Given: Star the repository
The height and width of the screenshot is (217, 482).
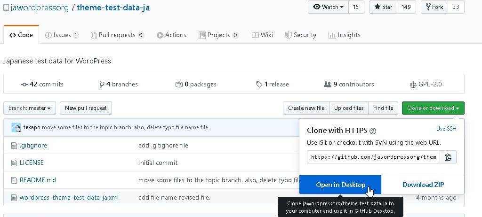Looking at the screenshot, I should tap(383, 7).
